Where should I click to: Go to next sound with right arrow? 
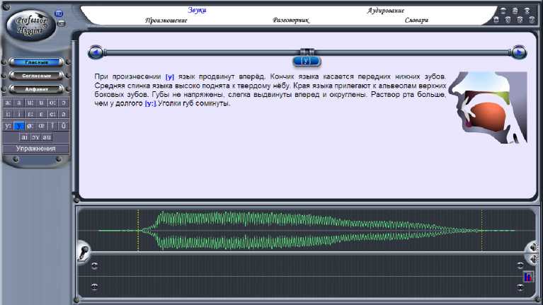[519, 52]
